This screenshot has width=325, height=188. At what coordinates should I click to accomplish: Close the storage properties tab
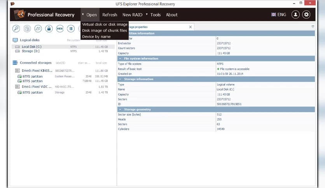(x=190, y=27)
